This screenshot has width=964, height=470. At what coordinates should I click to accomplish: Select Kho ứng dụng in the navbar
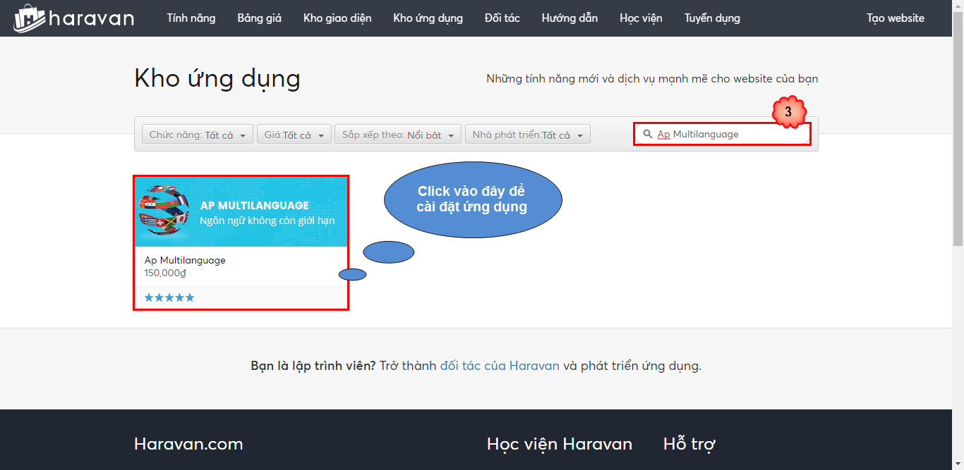pos(428,18)
